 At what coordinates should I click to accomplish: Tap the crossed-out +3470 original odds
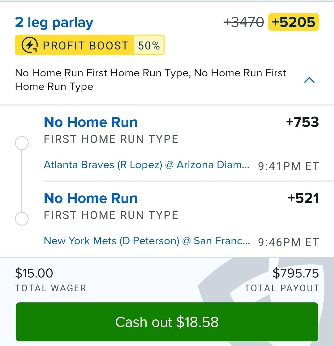(x=244, y=22)
